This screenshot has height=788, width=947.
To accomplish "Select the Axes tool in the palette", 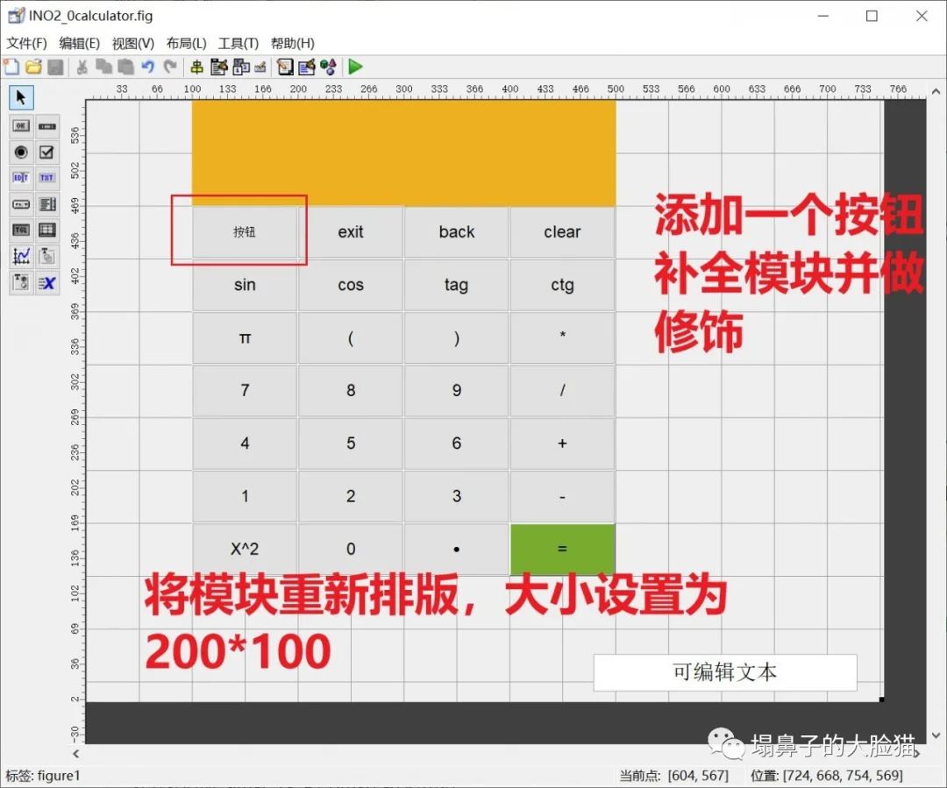I will pyautogui.click(x=22, y=256).
